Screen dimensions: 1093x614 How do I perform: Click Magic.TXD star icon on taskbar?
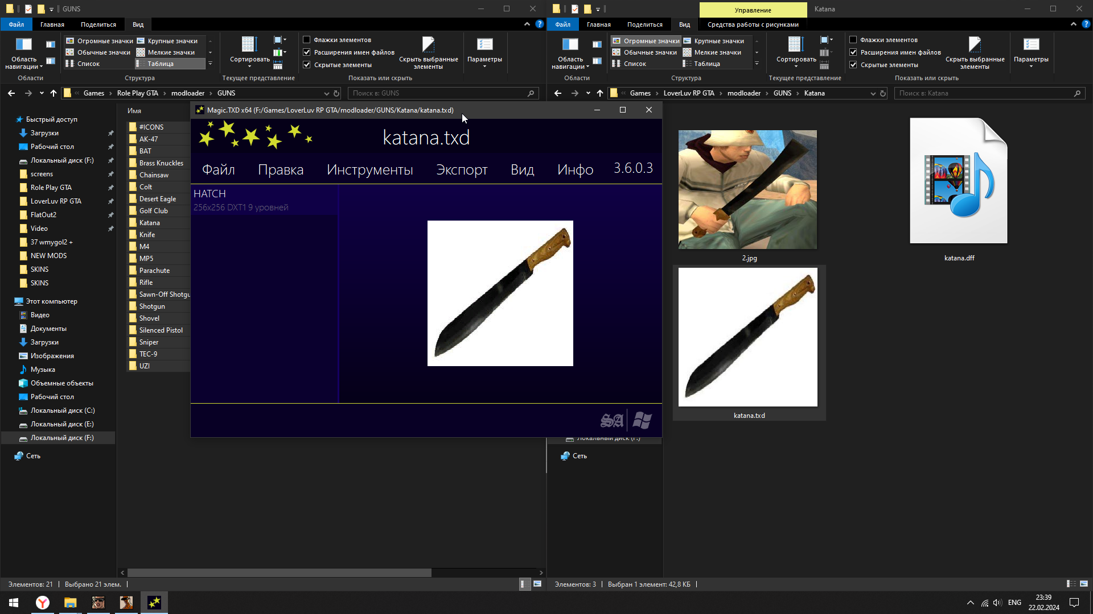pyautogui.click(x=154, y=603)
